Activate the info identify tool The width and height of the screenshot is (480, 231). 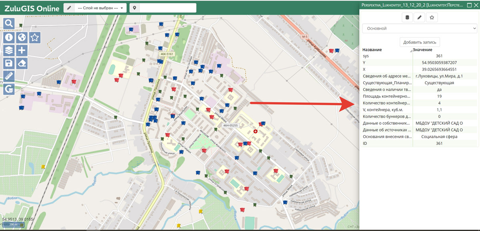(9, 38)
